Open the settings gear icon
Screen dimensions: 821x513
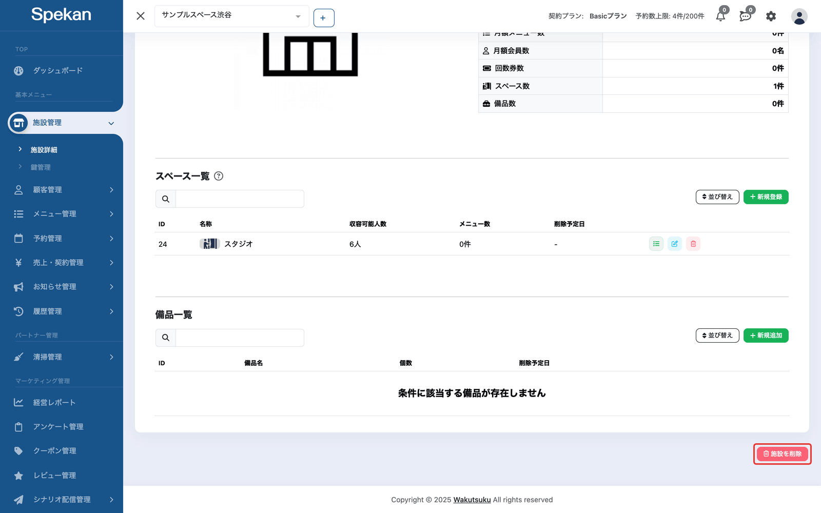pos(771,16)
